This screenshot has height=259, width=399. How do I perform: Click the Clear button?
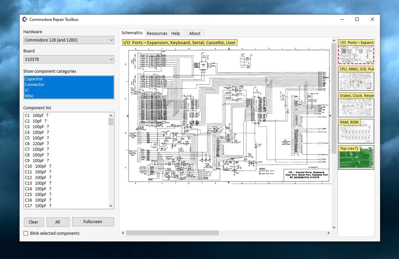coord(33,222)
